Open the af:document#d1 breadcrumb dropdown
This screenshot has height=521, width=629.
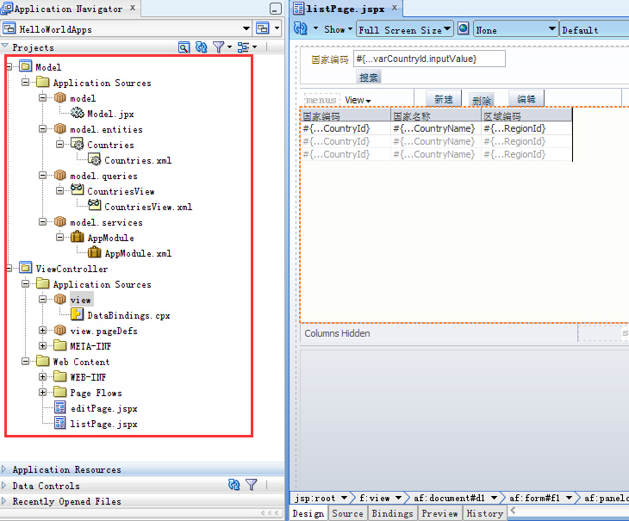(495, 498)
